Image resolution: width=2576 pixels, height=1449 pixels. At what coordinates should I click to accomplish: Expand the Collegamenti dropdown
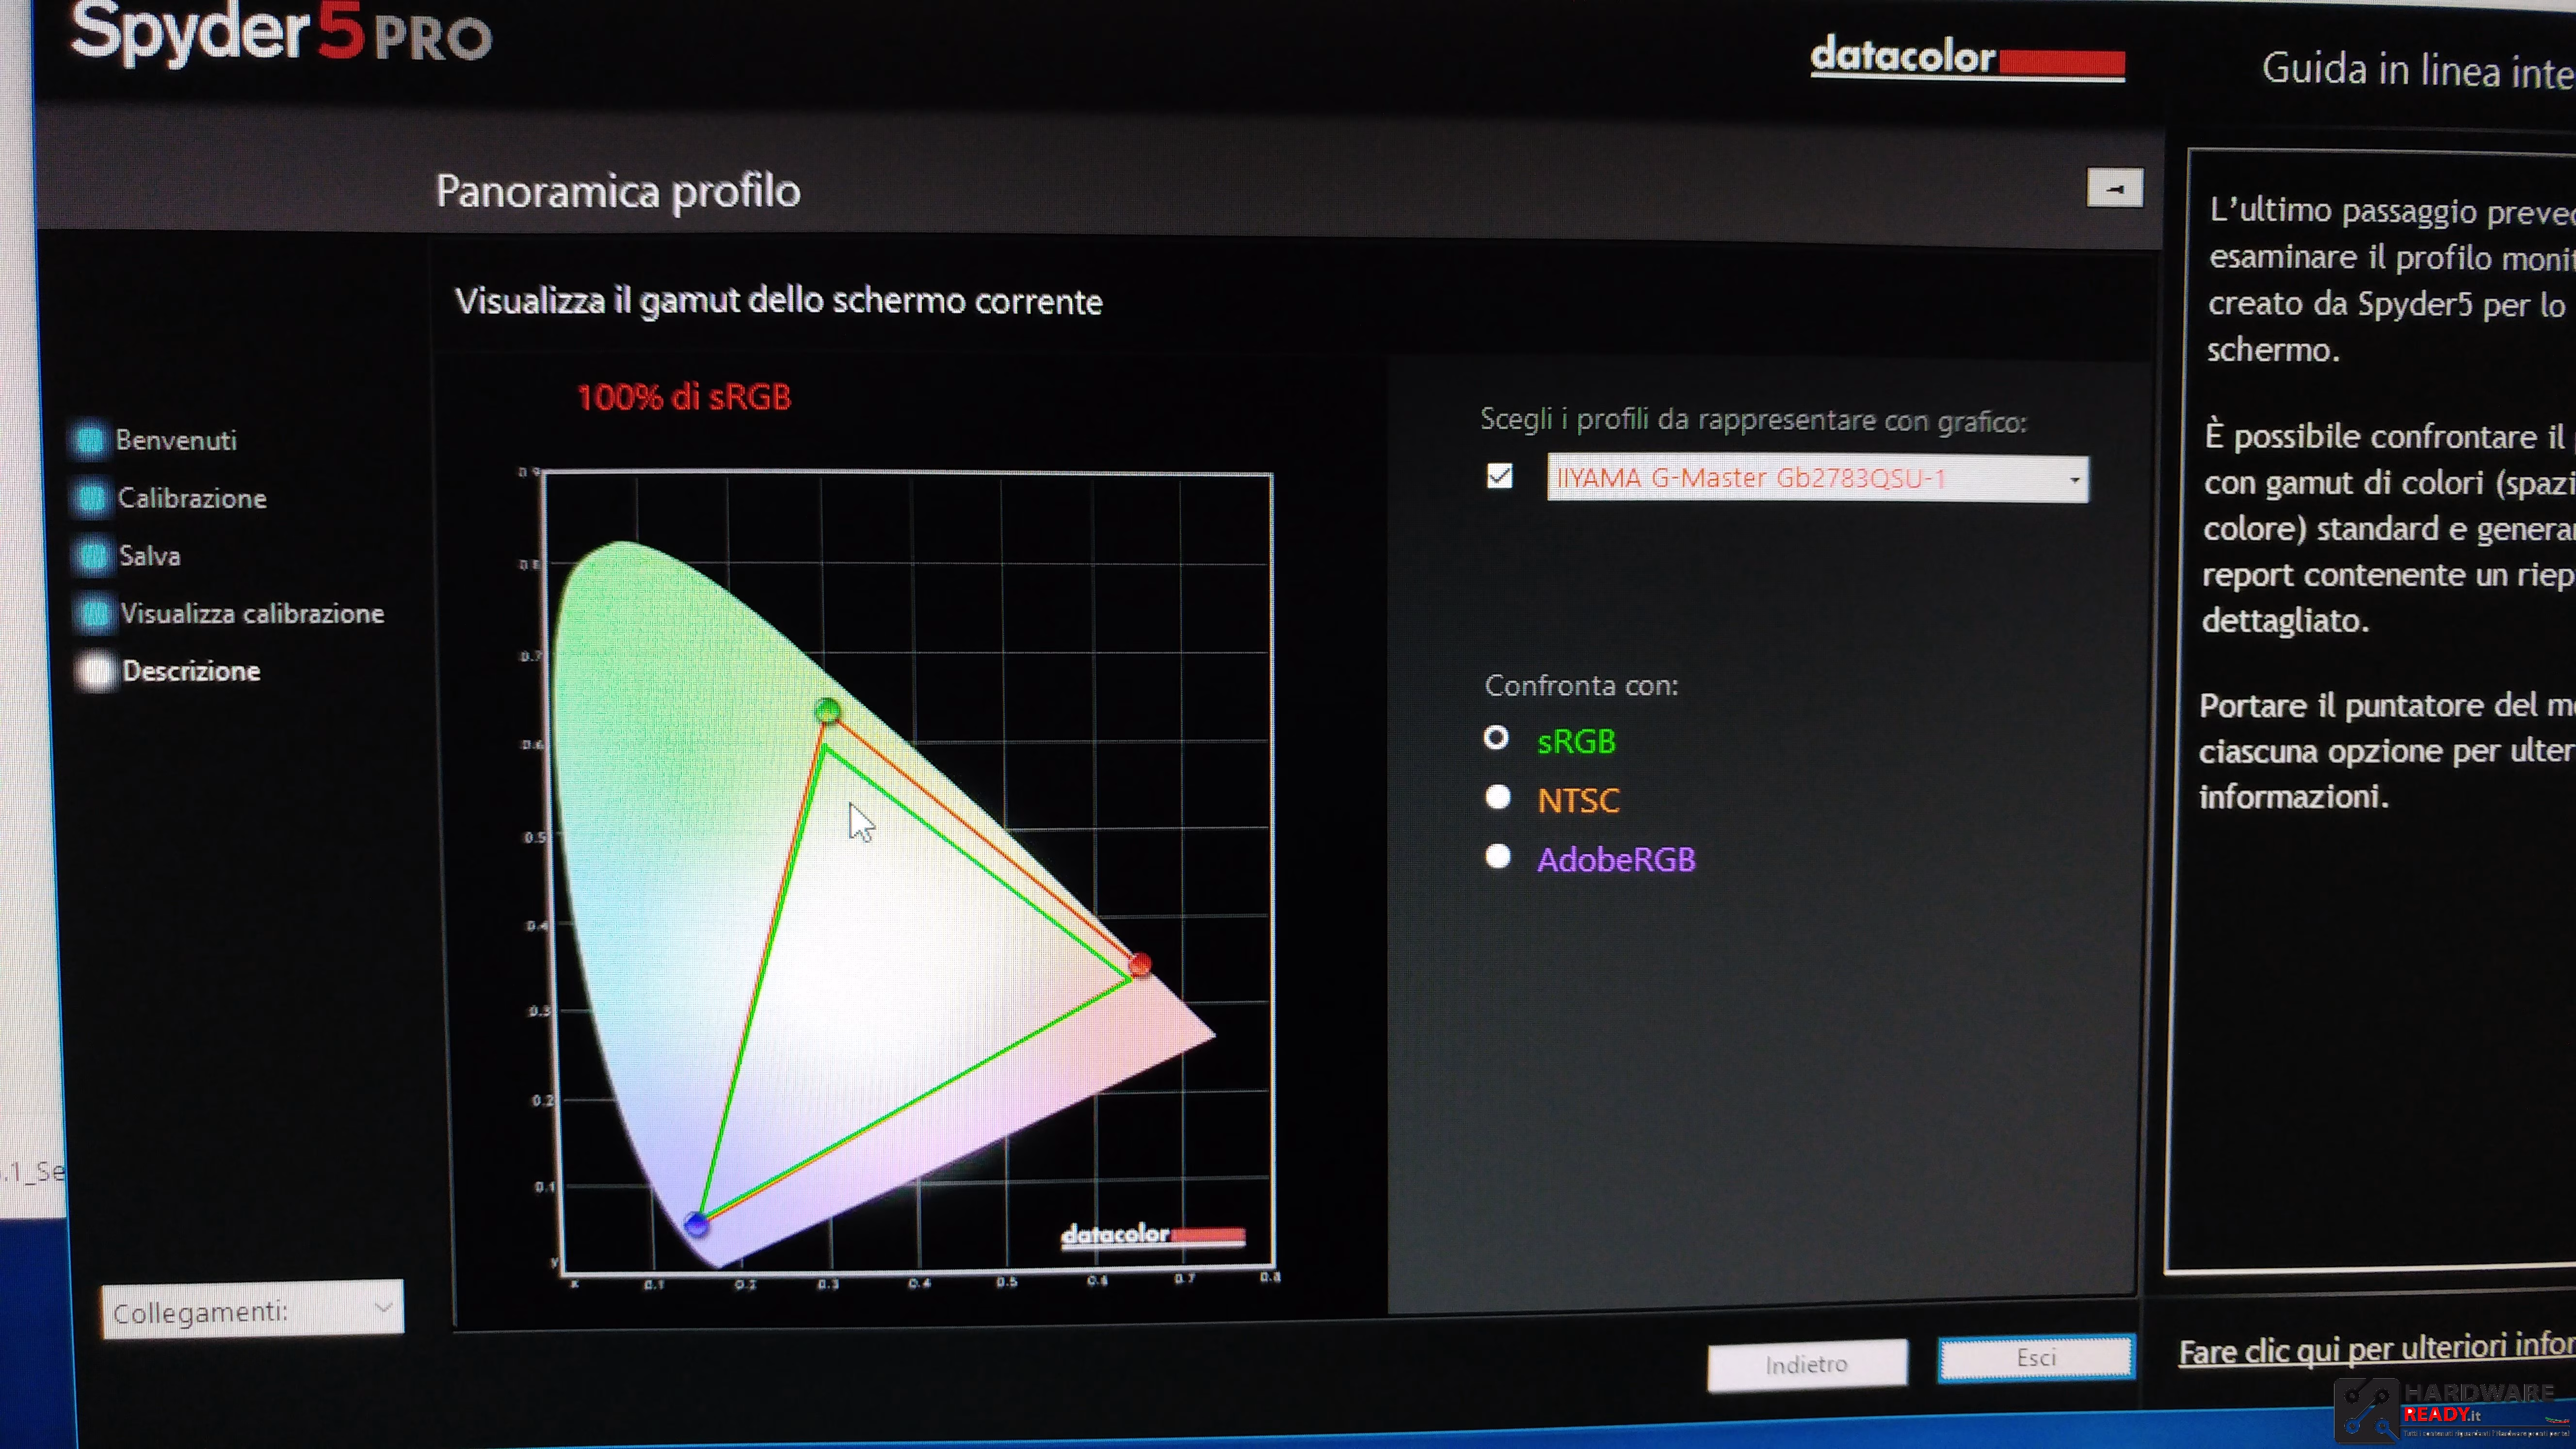[x=252, y=1309]
